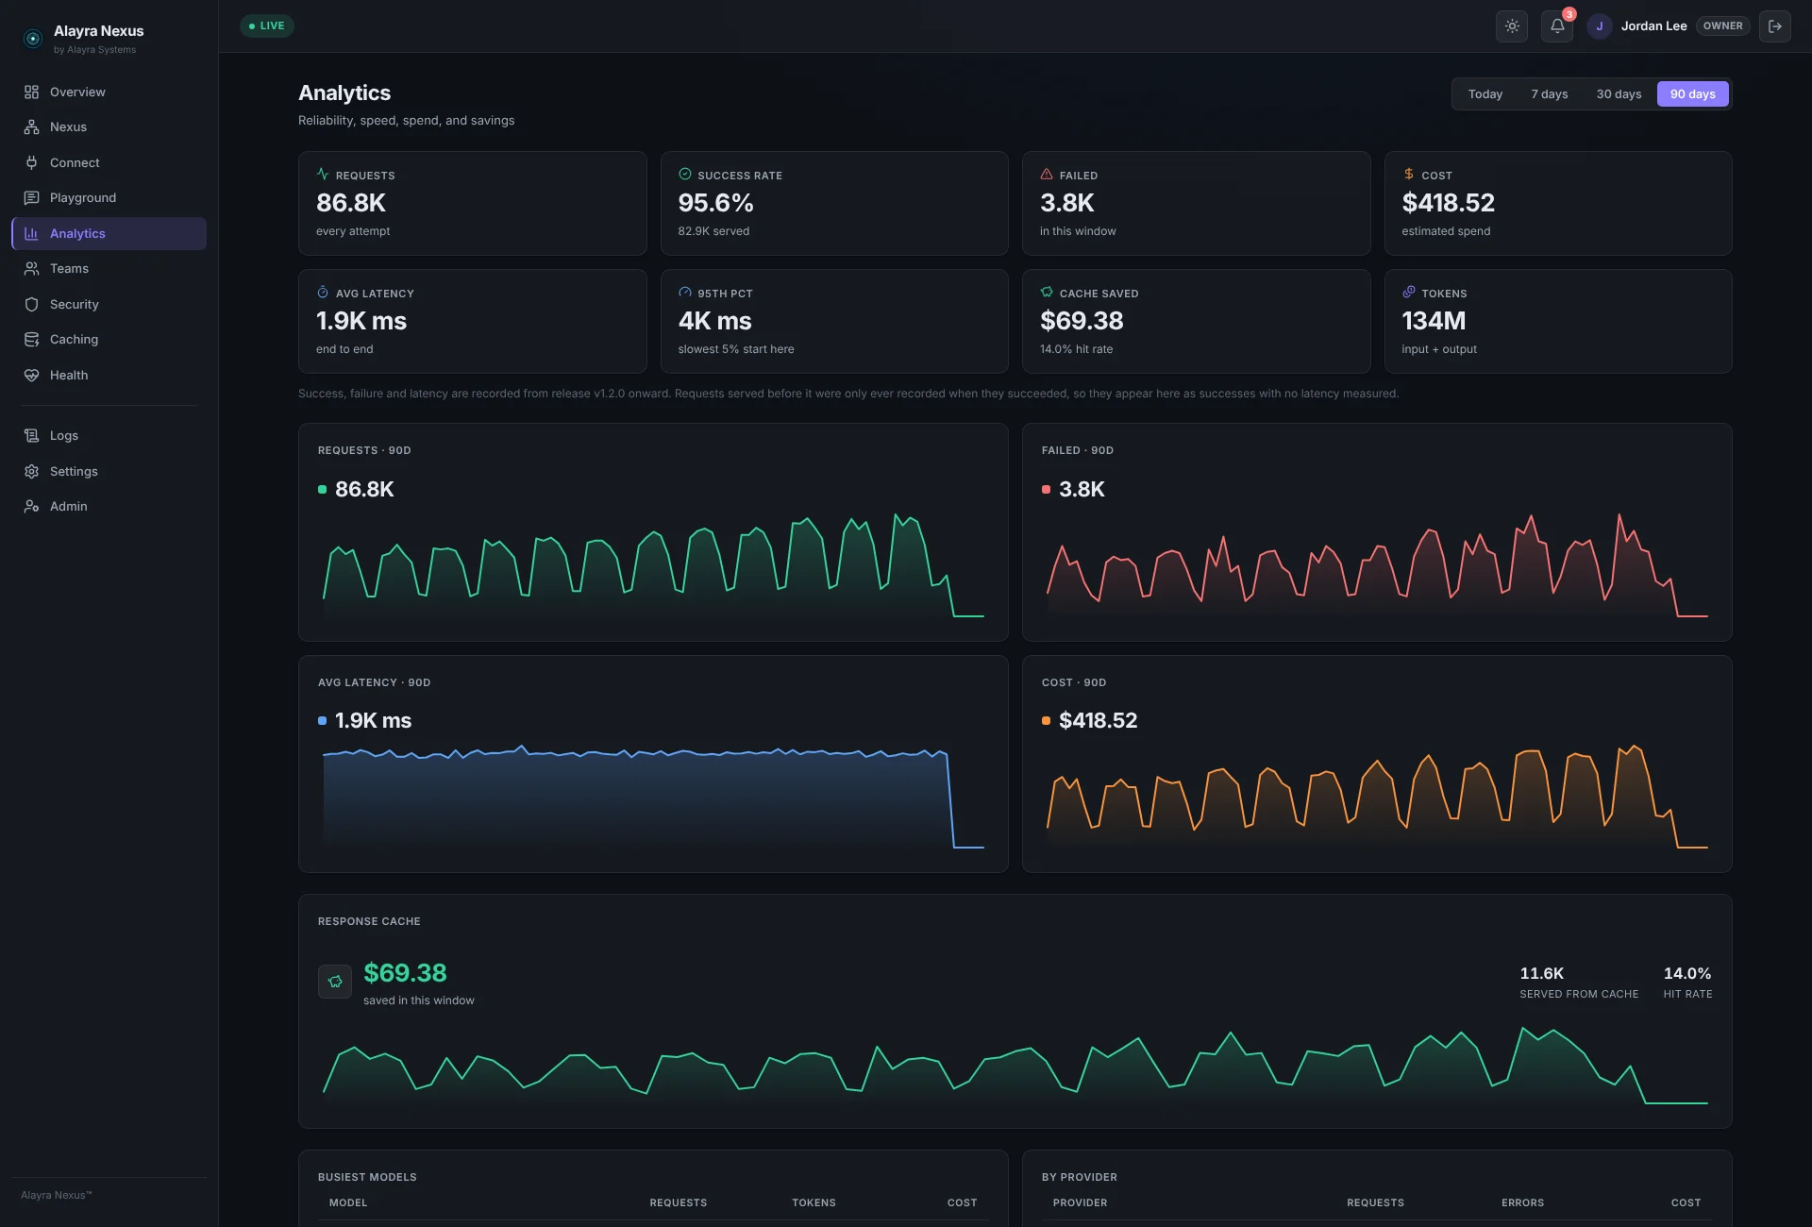Click the TOKENS column header in Busiest Models
Viewport: 1812px width, 1227px height.
(x=814, y=1203)
